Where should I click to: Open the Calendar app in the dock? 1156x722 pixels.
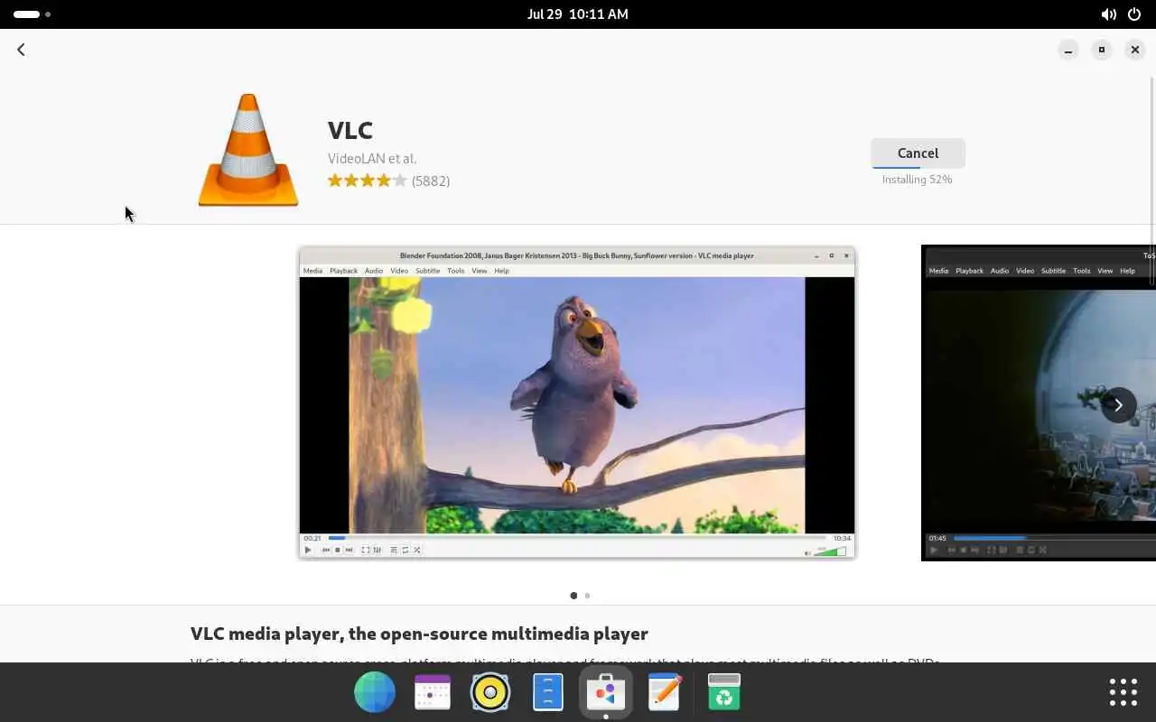433,692
